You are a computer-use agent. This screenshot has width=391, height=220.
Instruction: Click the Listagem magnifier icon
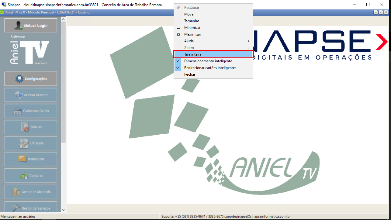23,143
